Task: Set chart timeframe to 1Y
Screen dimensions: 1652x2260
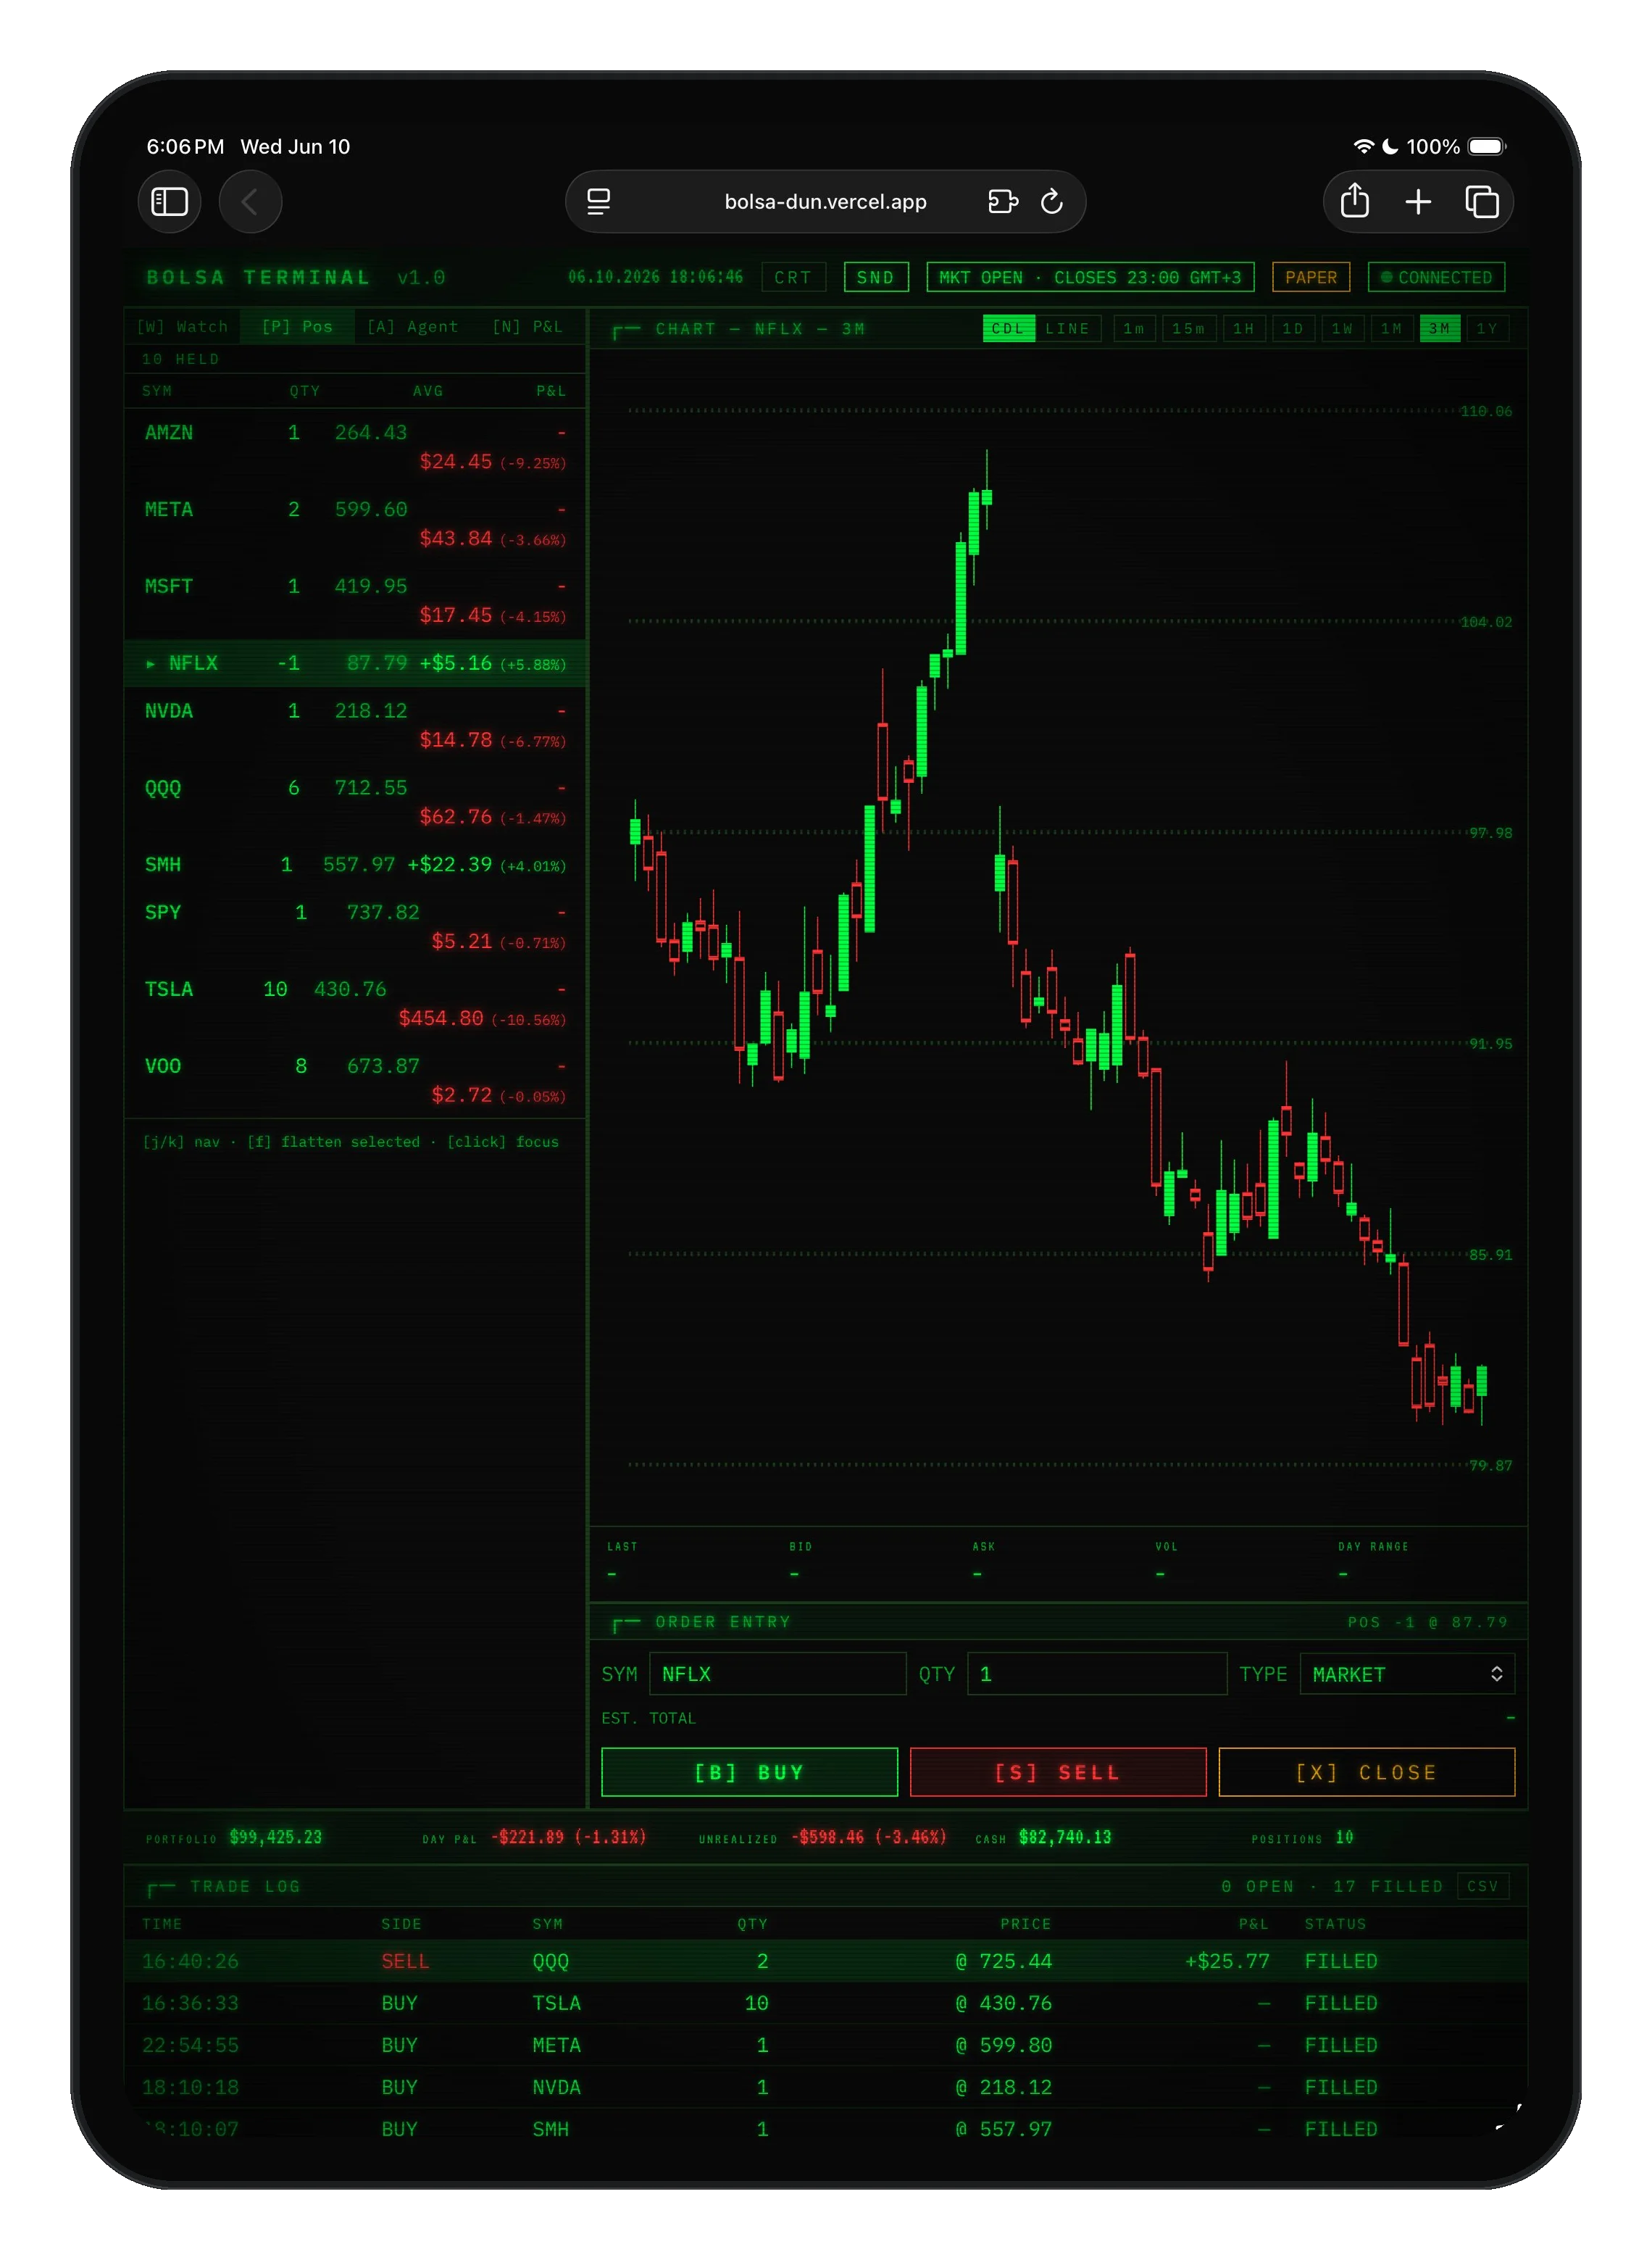Action: [1488, 328]
